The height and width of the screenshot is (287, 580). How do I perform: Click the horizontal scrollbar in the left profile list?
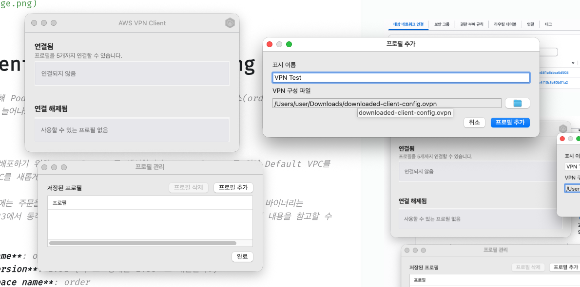[x=142, y=243]
